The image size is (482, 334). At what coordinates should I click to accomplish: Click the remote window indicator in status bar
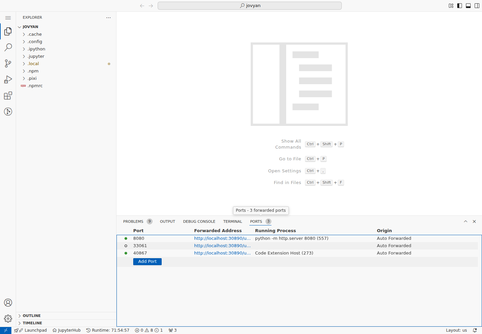coord(6,330)
